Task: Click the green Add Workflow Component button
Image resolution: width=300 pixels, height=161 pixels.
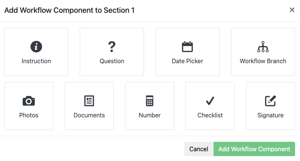Action: [254, 149]
